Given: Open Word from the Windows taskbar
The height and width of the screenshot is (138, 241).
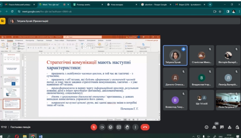Looking at the screenshot, I should click(41, 136).
